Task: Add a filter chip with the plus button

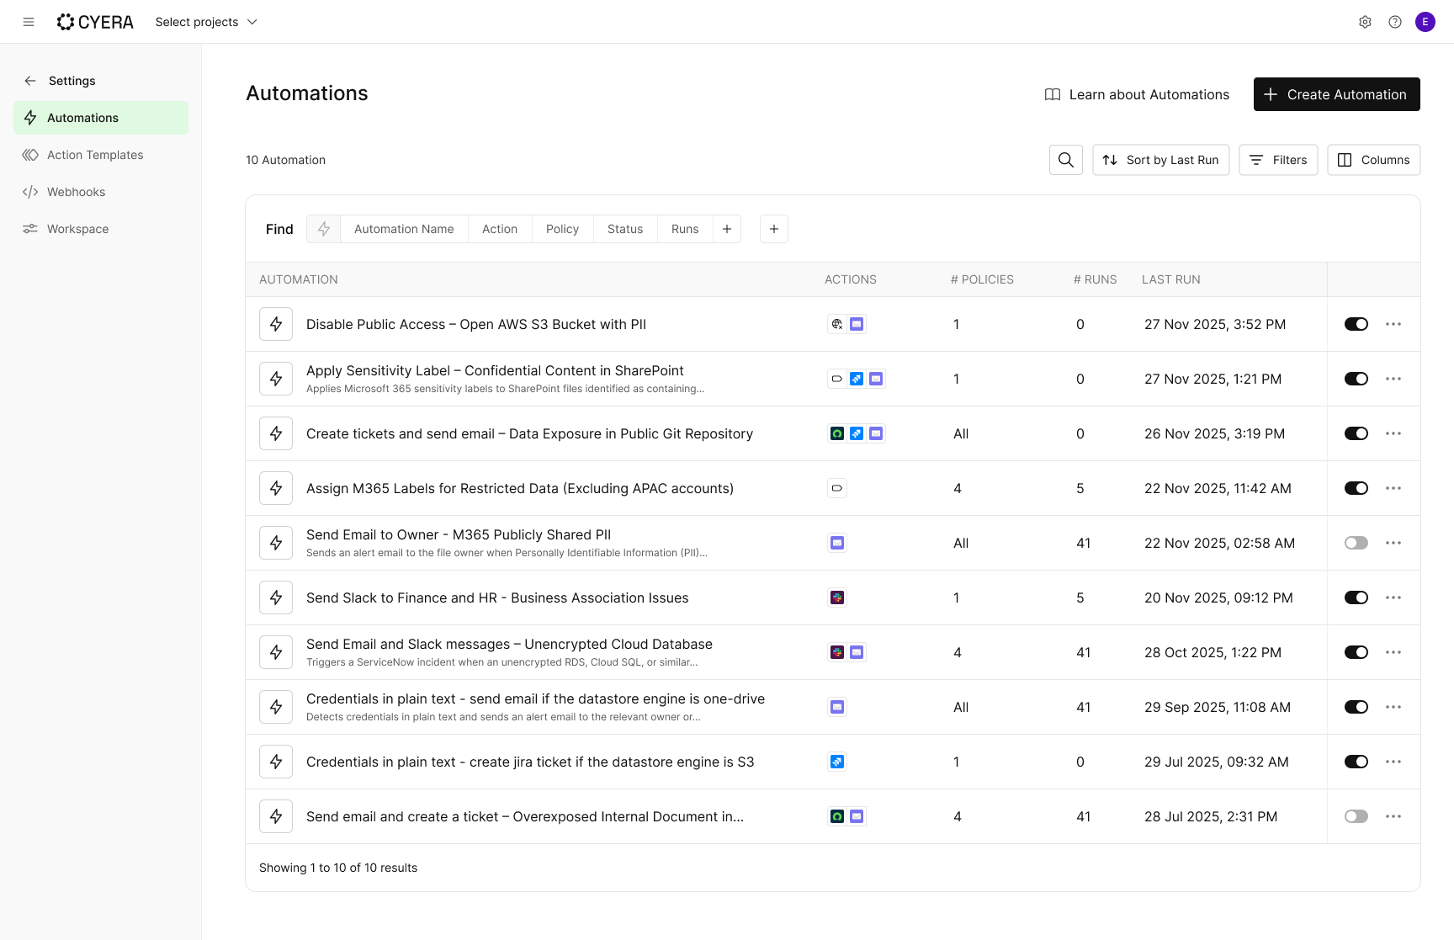Action: tap(727, 228)
